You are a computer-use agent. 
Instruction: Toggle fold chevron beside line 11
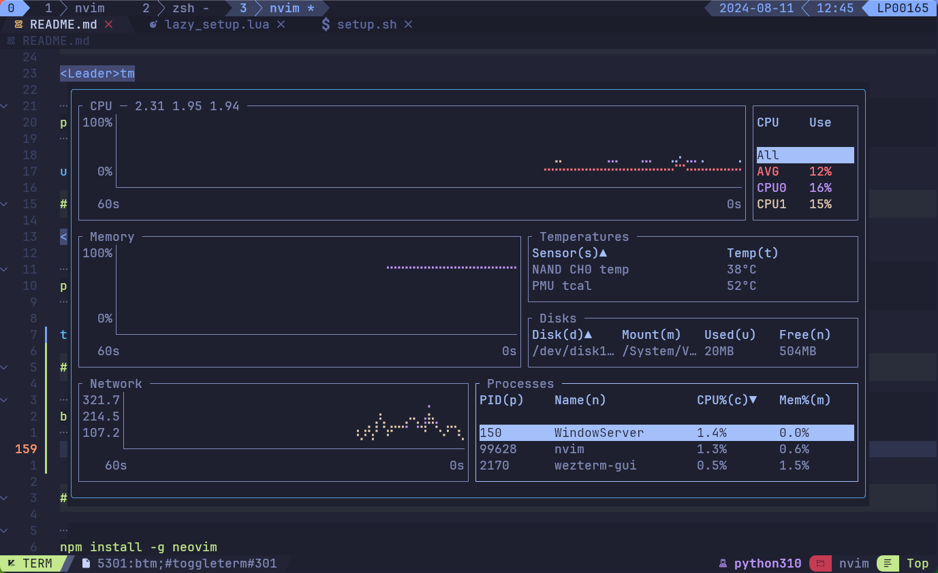tap(4, 269)
